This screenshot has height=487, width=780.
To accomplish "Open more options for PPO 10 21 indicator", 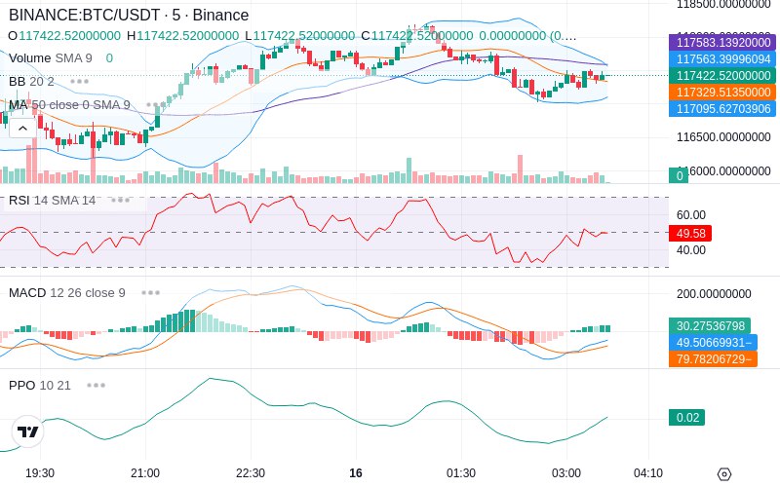I will tap(96, 385).
